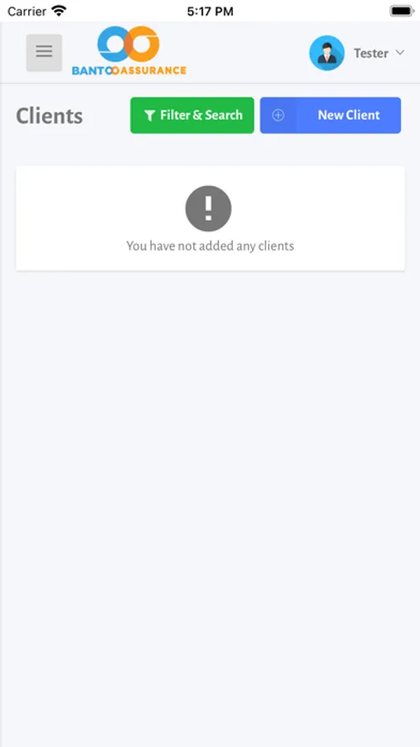Tap the battery indicator icon
Screen dimensions: 420x747
coord(402,11)
